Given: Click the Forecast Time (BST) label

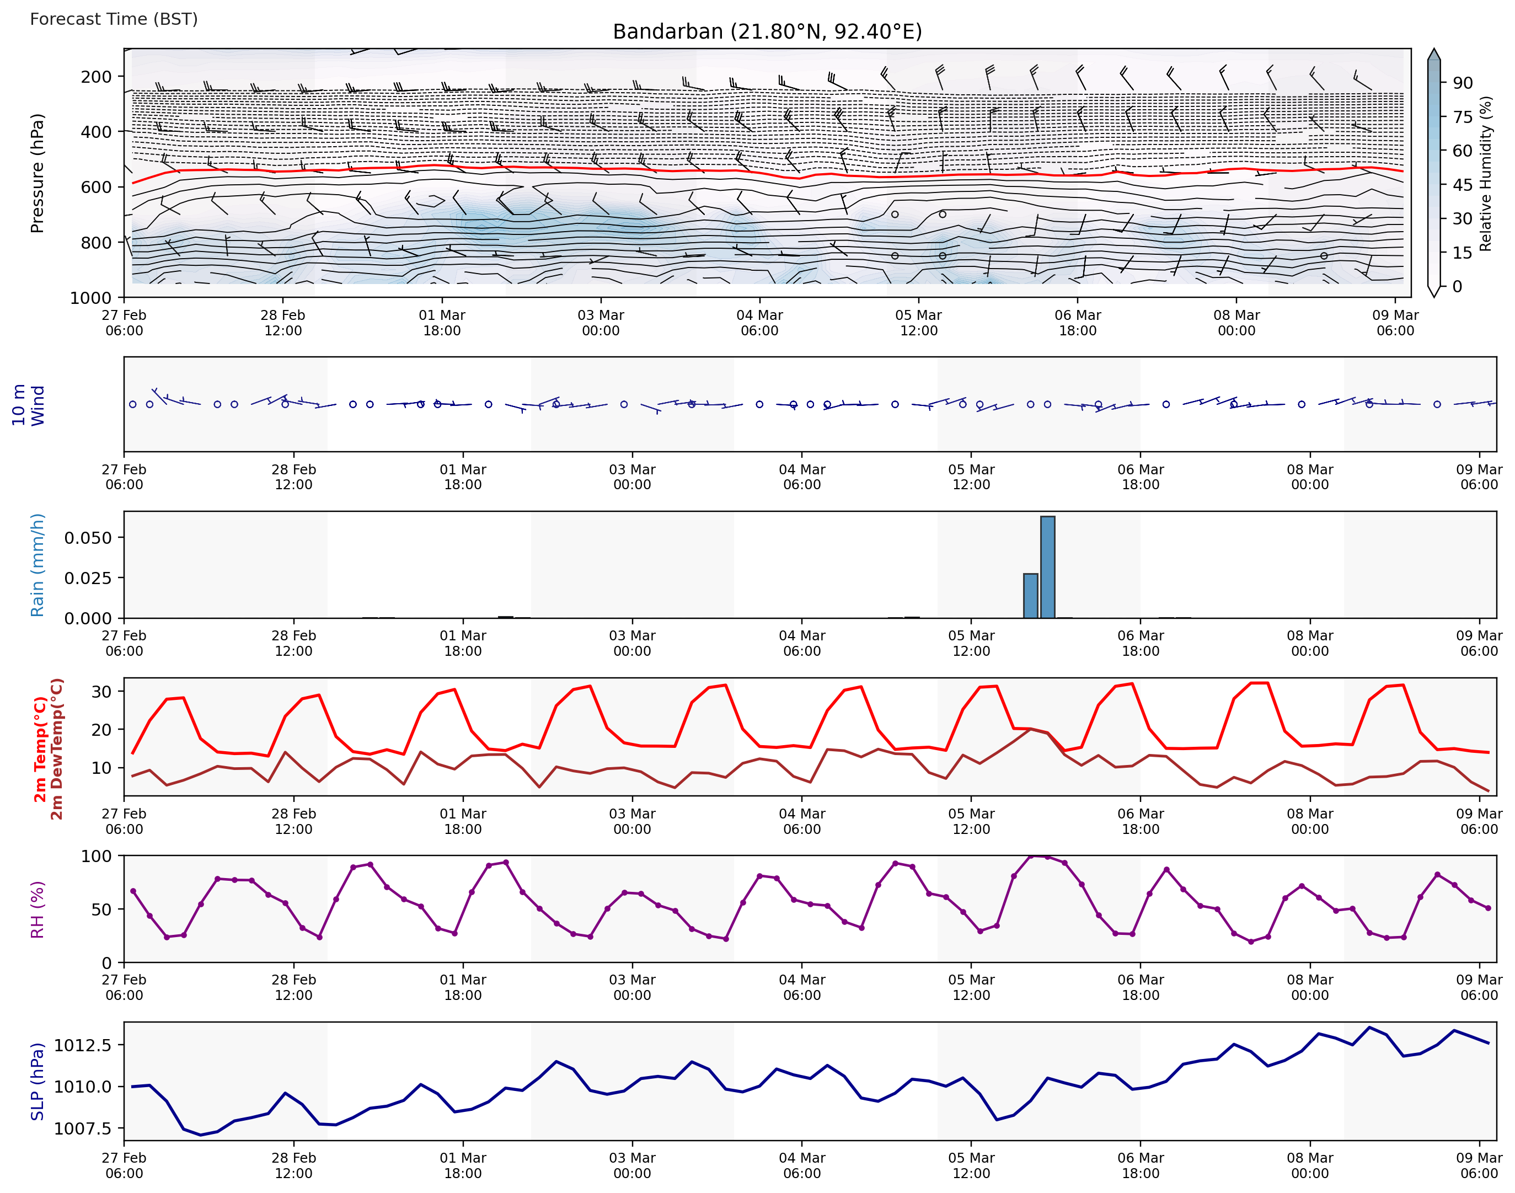Looking at the screenshot, I should [114, 19].
